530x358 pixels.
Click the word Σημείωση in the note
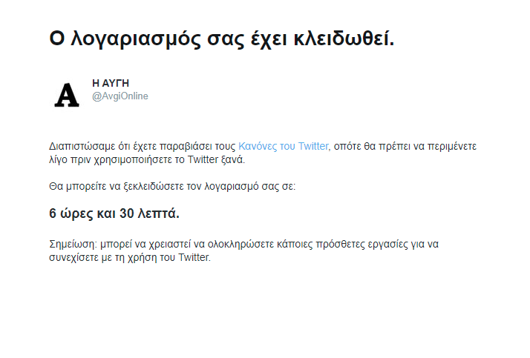click(x=73, y=245)
